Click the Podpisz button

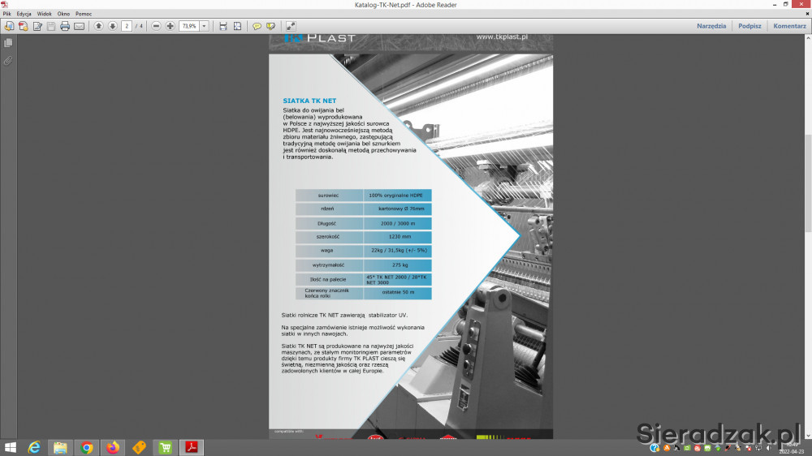point(749,26)
